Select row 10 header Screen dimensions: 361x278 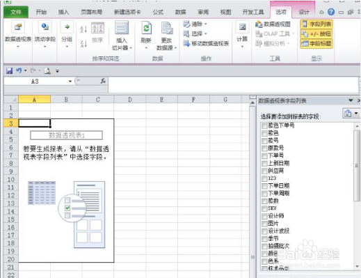pos(11,180)
